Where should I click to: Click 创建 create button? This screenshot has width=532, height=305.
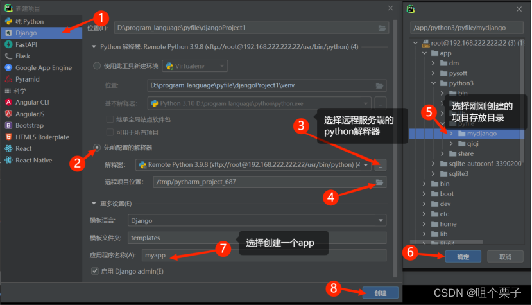(x=381, y=293)
